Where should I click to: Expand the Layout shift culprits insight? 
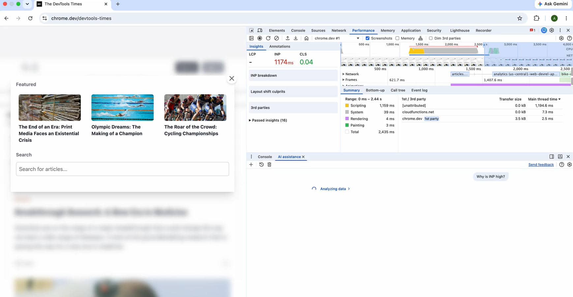(293, 91)
